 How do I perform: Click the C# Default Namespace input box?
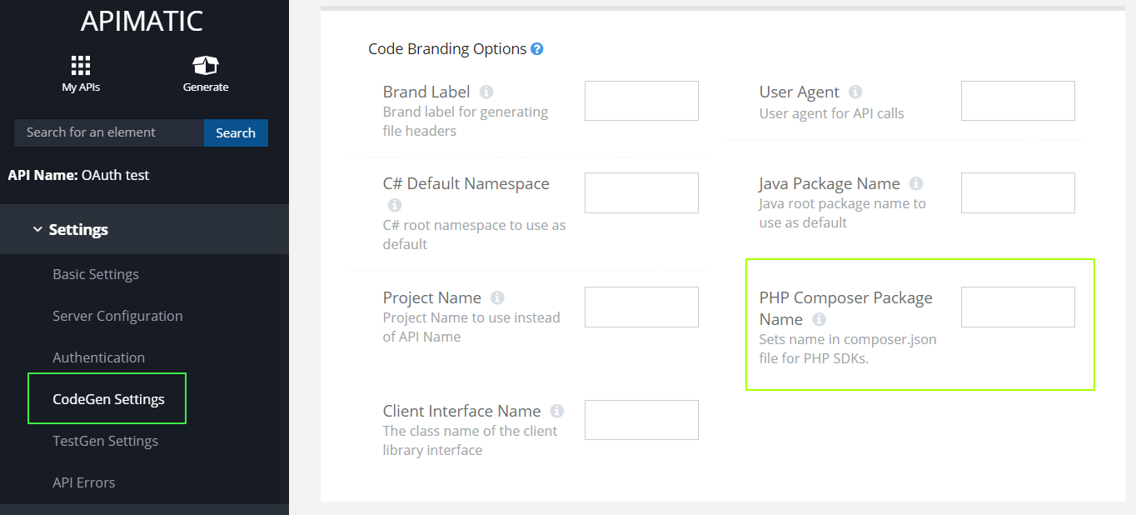coord(641,192)
